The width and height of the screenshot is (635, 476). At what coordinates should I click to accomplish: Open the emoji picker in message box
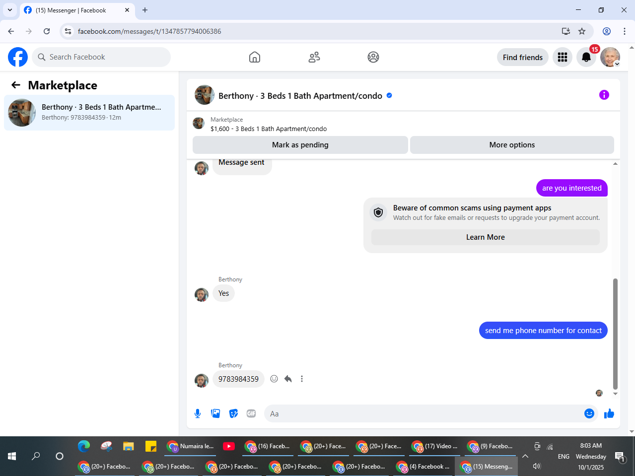589,413
